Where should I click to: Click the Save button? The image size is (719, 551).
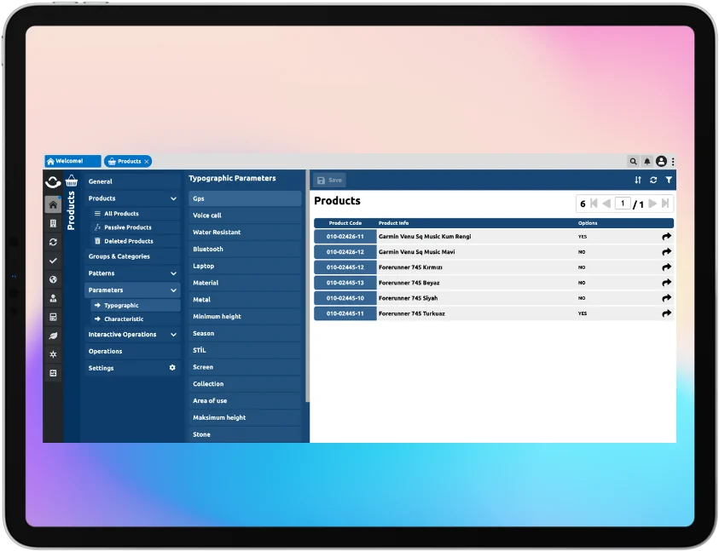click(329, 180)
